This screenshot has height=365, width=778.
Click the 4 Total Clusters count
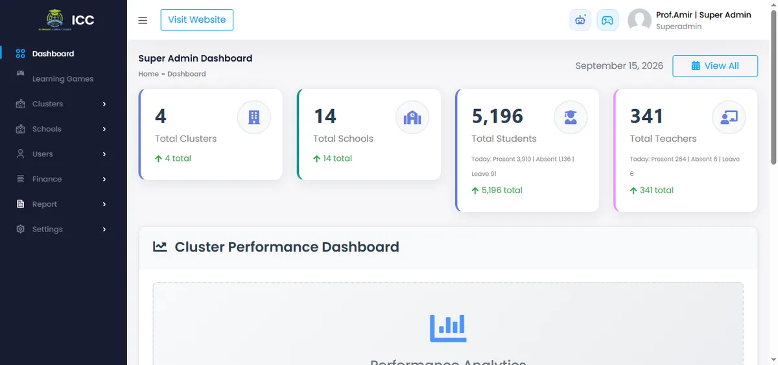click(x=160, y=116)
